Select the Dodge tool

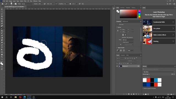(2, 43)
